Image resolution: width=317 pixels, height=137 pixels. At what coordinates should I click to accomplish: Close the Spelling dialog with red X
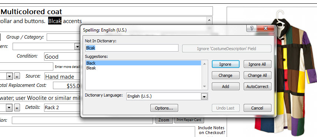click(x=266, y=28)
